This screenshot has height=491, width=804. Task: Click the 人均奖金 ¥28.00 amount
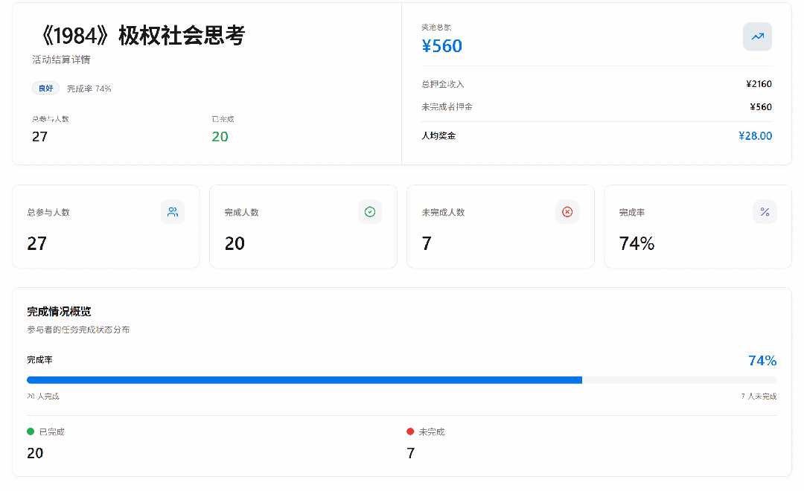click(x=755, y=136)
